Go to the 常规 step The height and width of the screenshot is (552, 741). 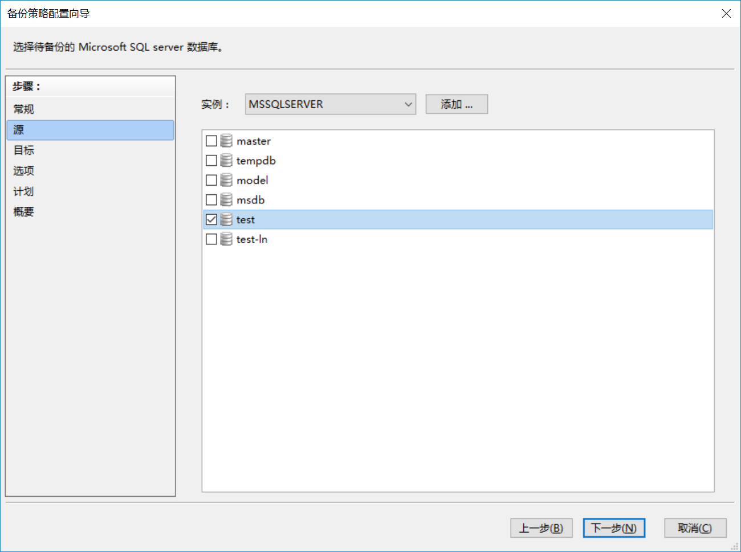coord(24,109)
